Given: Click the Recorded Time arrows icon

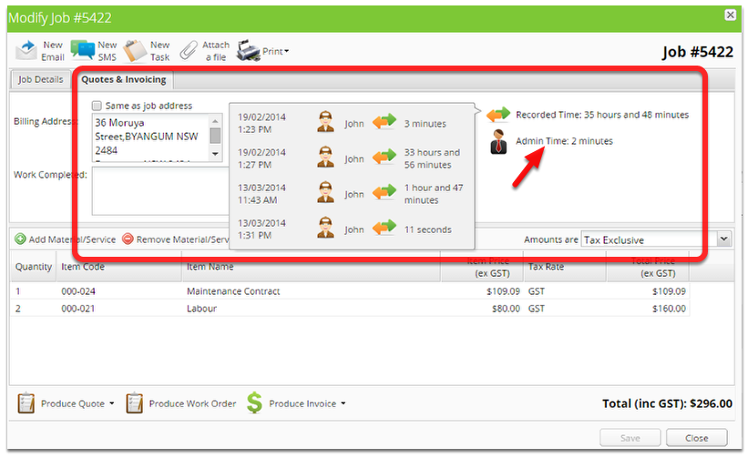Looking at the screenshot, I should point(498,115).
